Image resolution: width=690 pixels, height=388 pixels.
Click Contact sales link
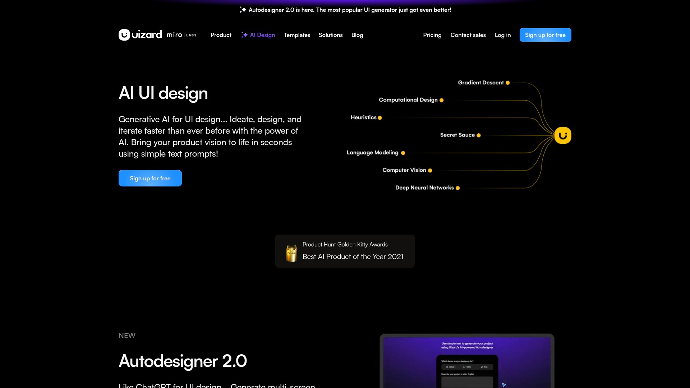click(x=468, y=35)
